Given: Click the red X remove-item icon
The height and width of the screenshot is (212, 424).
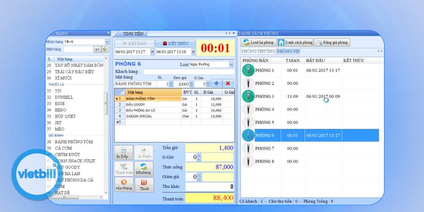Looking at the screenshot, I should coord(228,83).
